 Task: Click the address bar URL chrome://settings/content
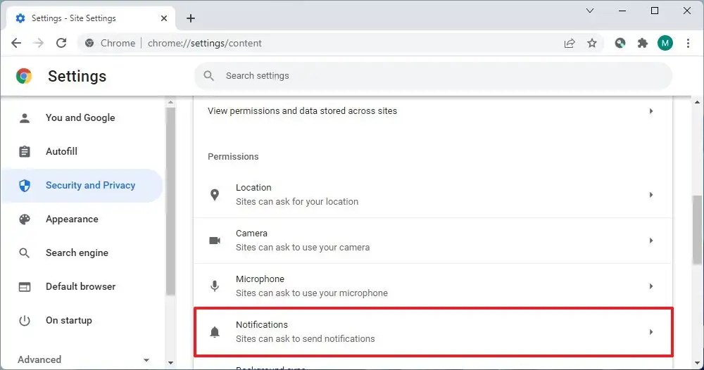tap(205, 43)
